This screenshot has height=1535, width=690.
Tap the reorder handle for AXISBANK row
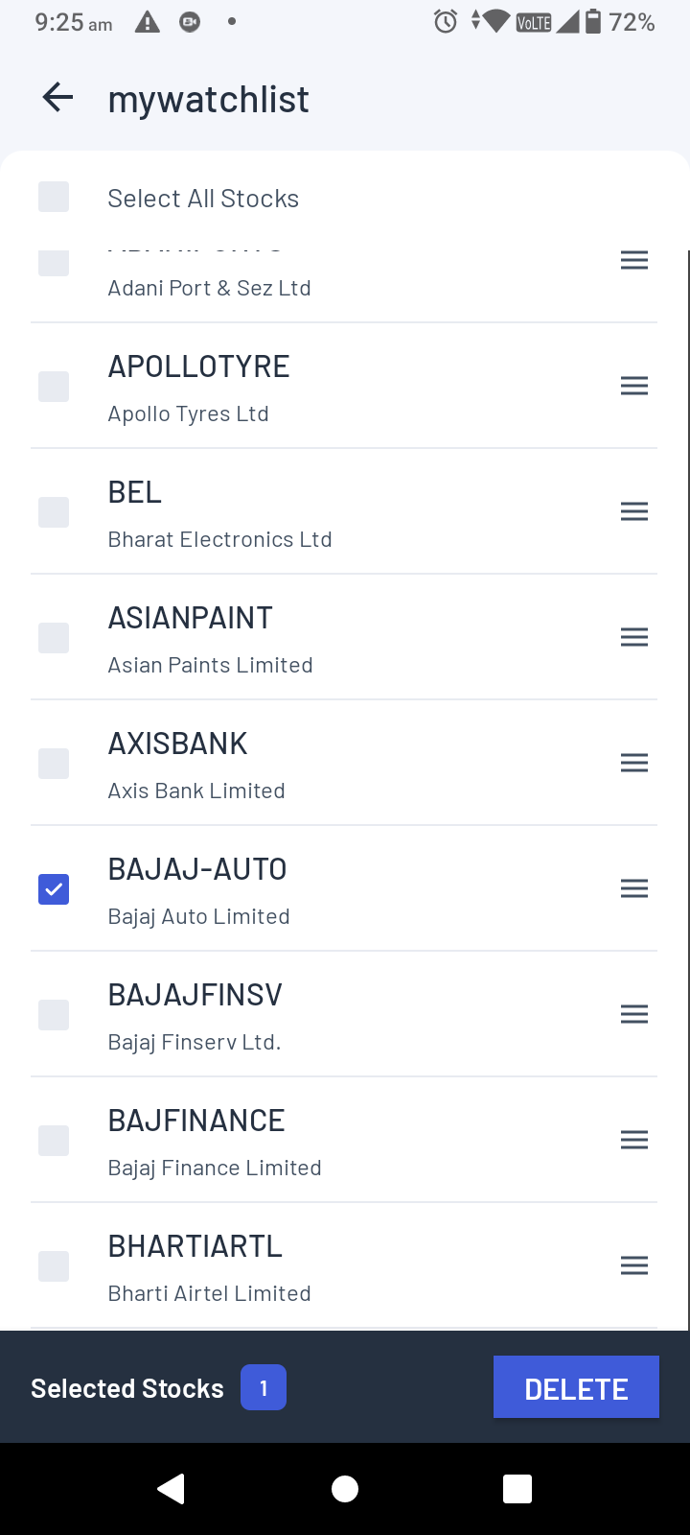(633, 763)
